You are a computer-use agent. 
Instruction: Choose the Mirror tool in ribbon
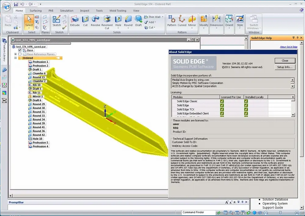pyautogui.click(x=192, y=21)
